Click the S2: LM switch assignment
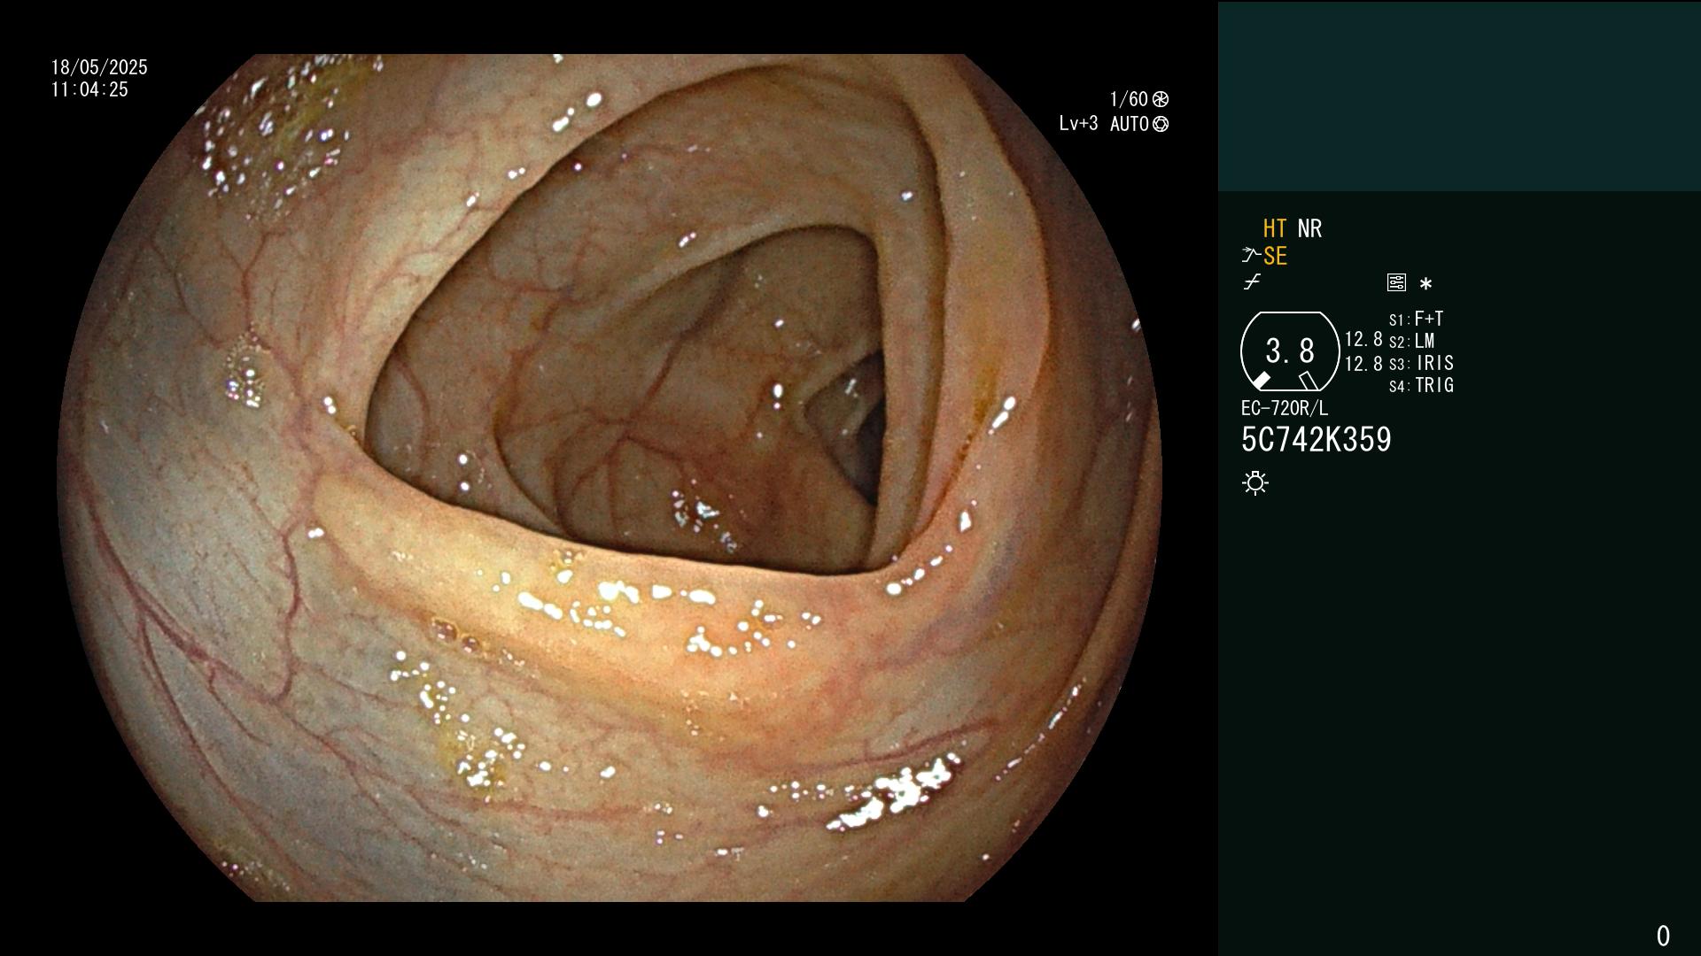This screenshot has height=956, width=1701. tap(1411, 341)
